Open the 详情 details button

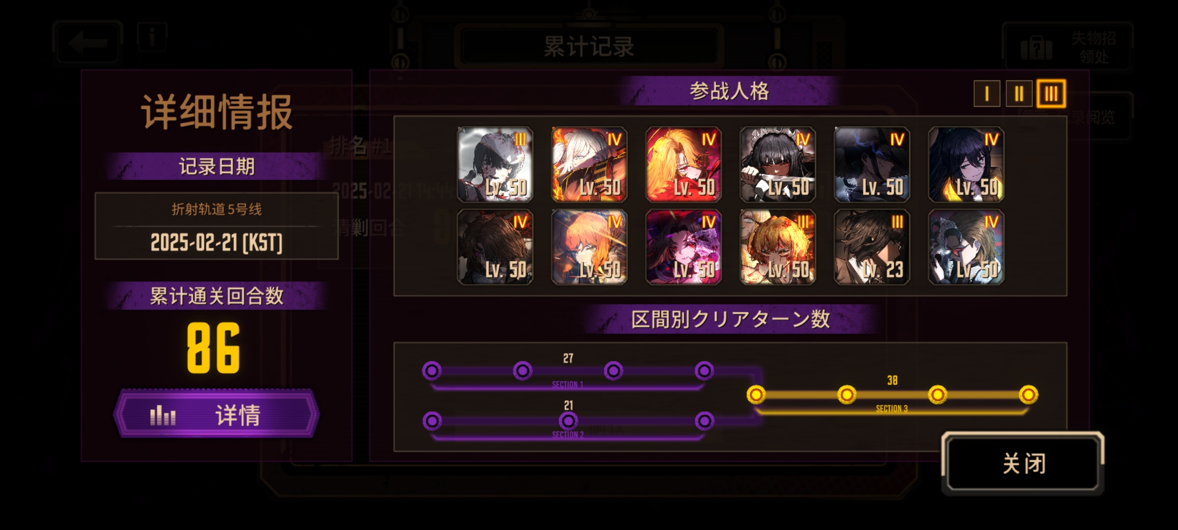216,414
